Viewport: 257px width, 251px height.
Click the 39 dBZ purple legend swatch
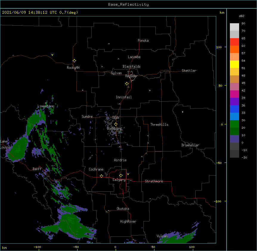coord(234,101)
